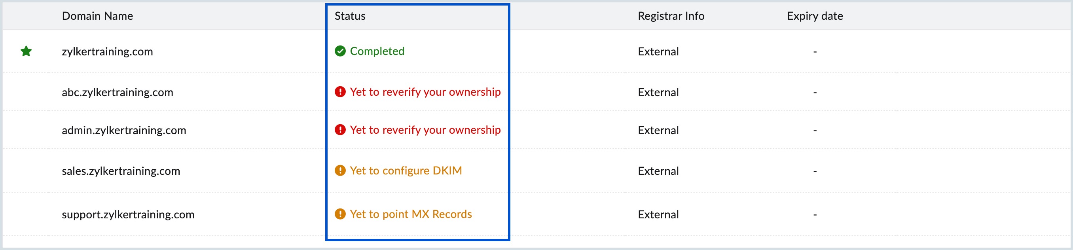Open abc.zylkertraining.com domain entry
Viewport: 1073px width, 250px height.
point(117,92)
